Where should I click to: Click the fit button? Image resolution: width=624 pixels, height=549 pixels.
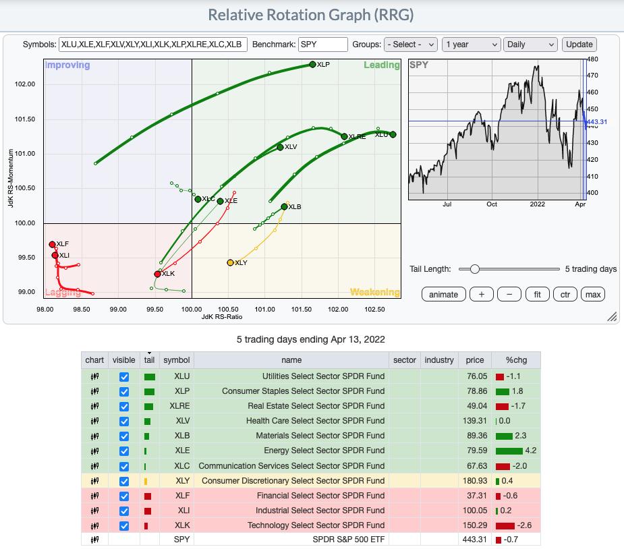[537, 294]
